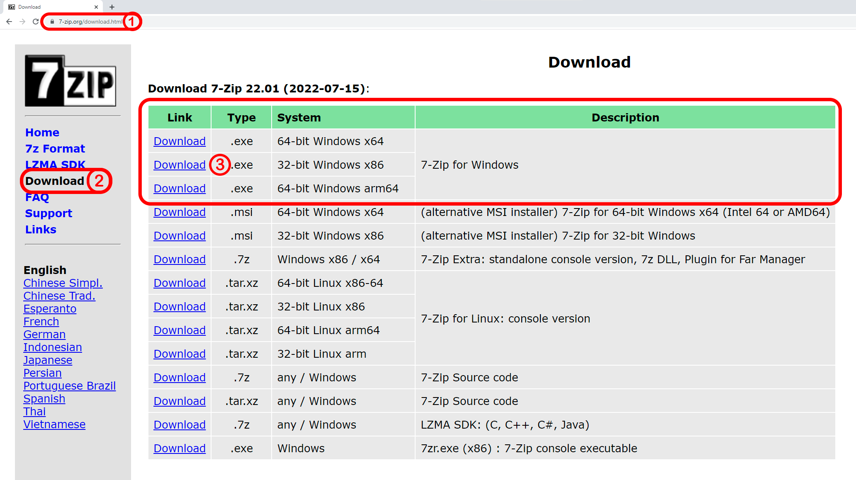Click the 'Download 7-Zip 22.01 (2022-07-15)' heading
Screen dimensions: 856x480
pos(259,89)
